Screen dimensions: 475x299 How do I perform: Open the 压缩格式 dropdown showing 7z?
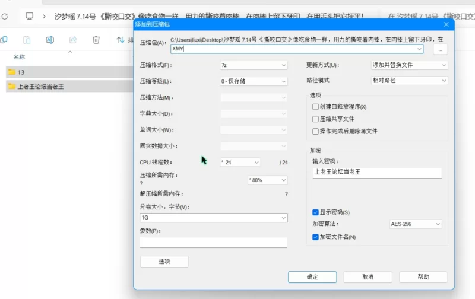click(254, 65)
